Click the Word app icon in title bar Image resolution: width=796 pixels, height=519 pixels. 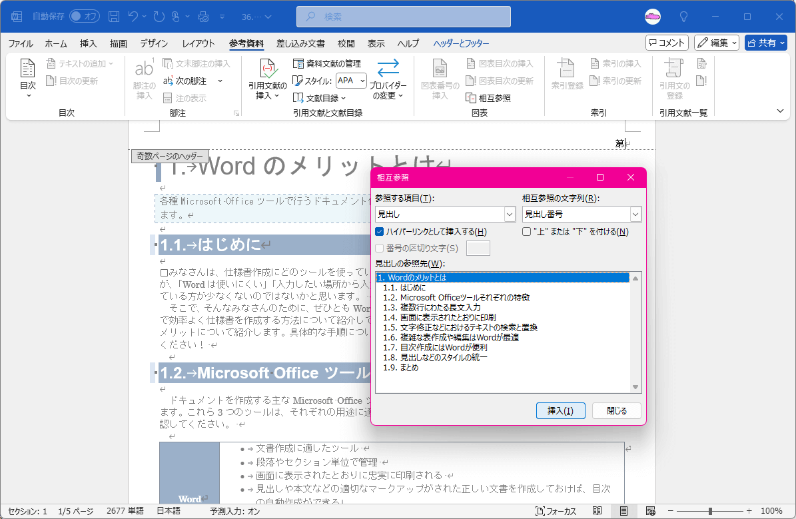(x=16, y=17)
